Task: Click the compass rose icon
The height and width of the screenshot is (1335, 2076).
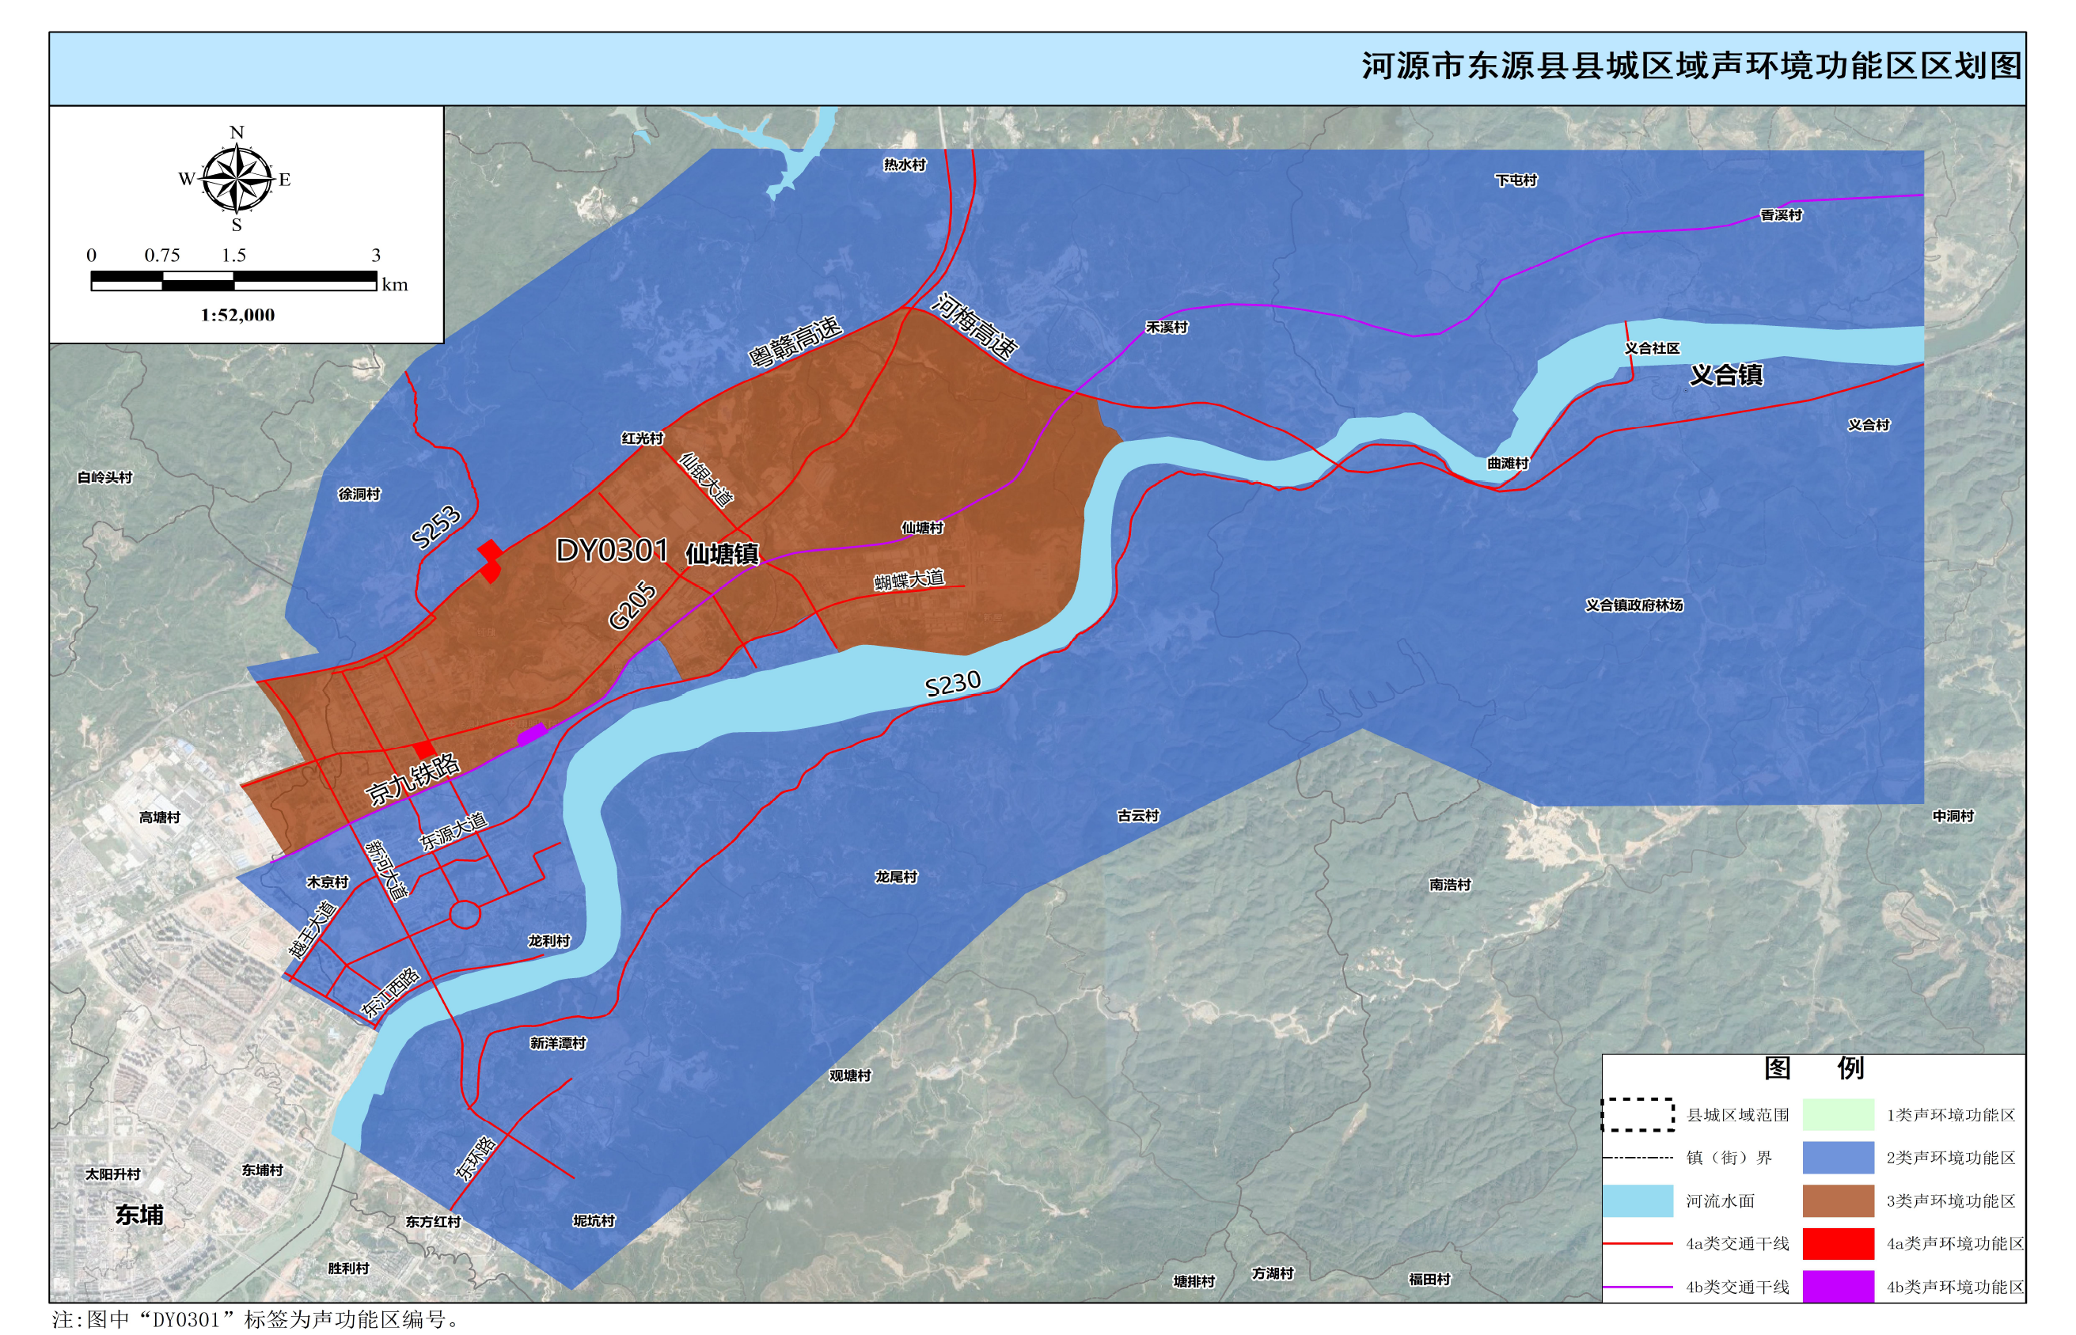Action: [236, 179]
